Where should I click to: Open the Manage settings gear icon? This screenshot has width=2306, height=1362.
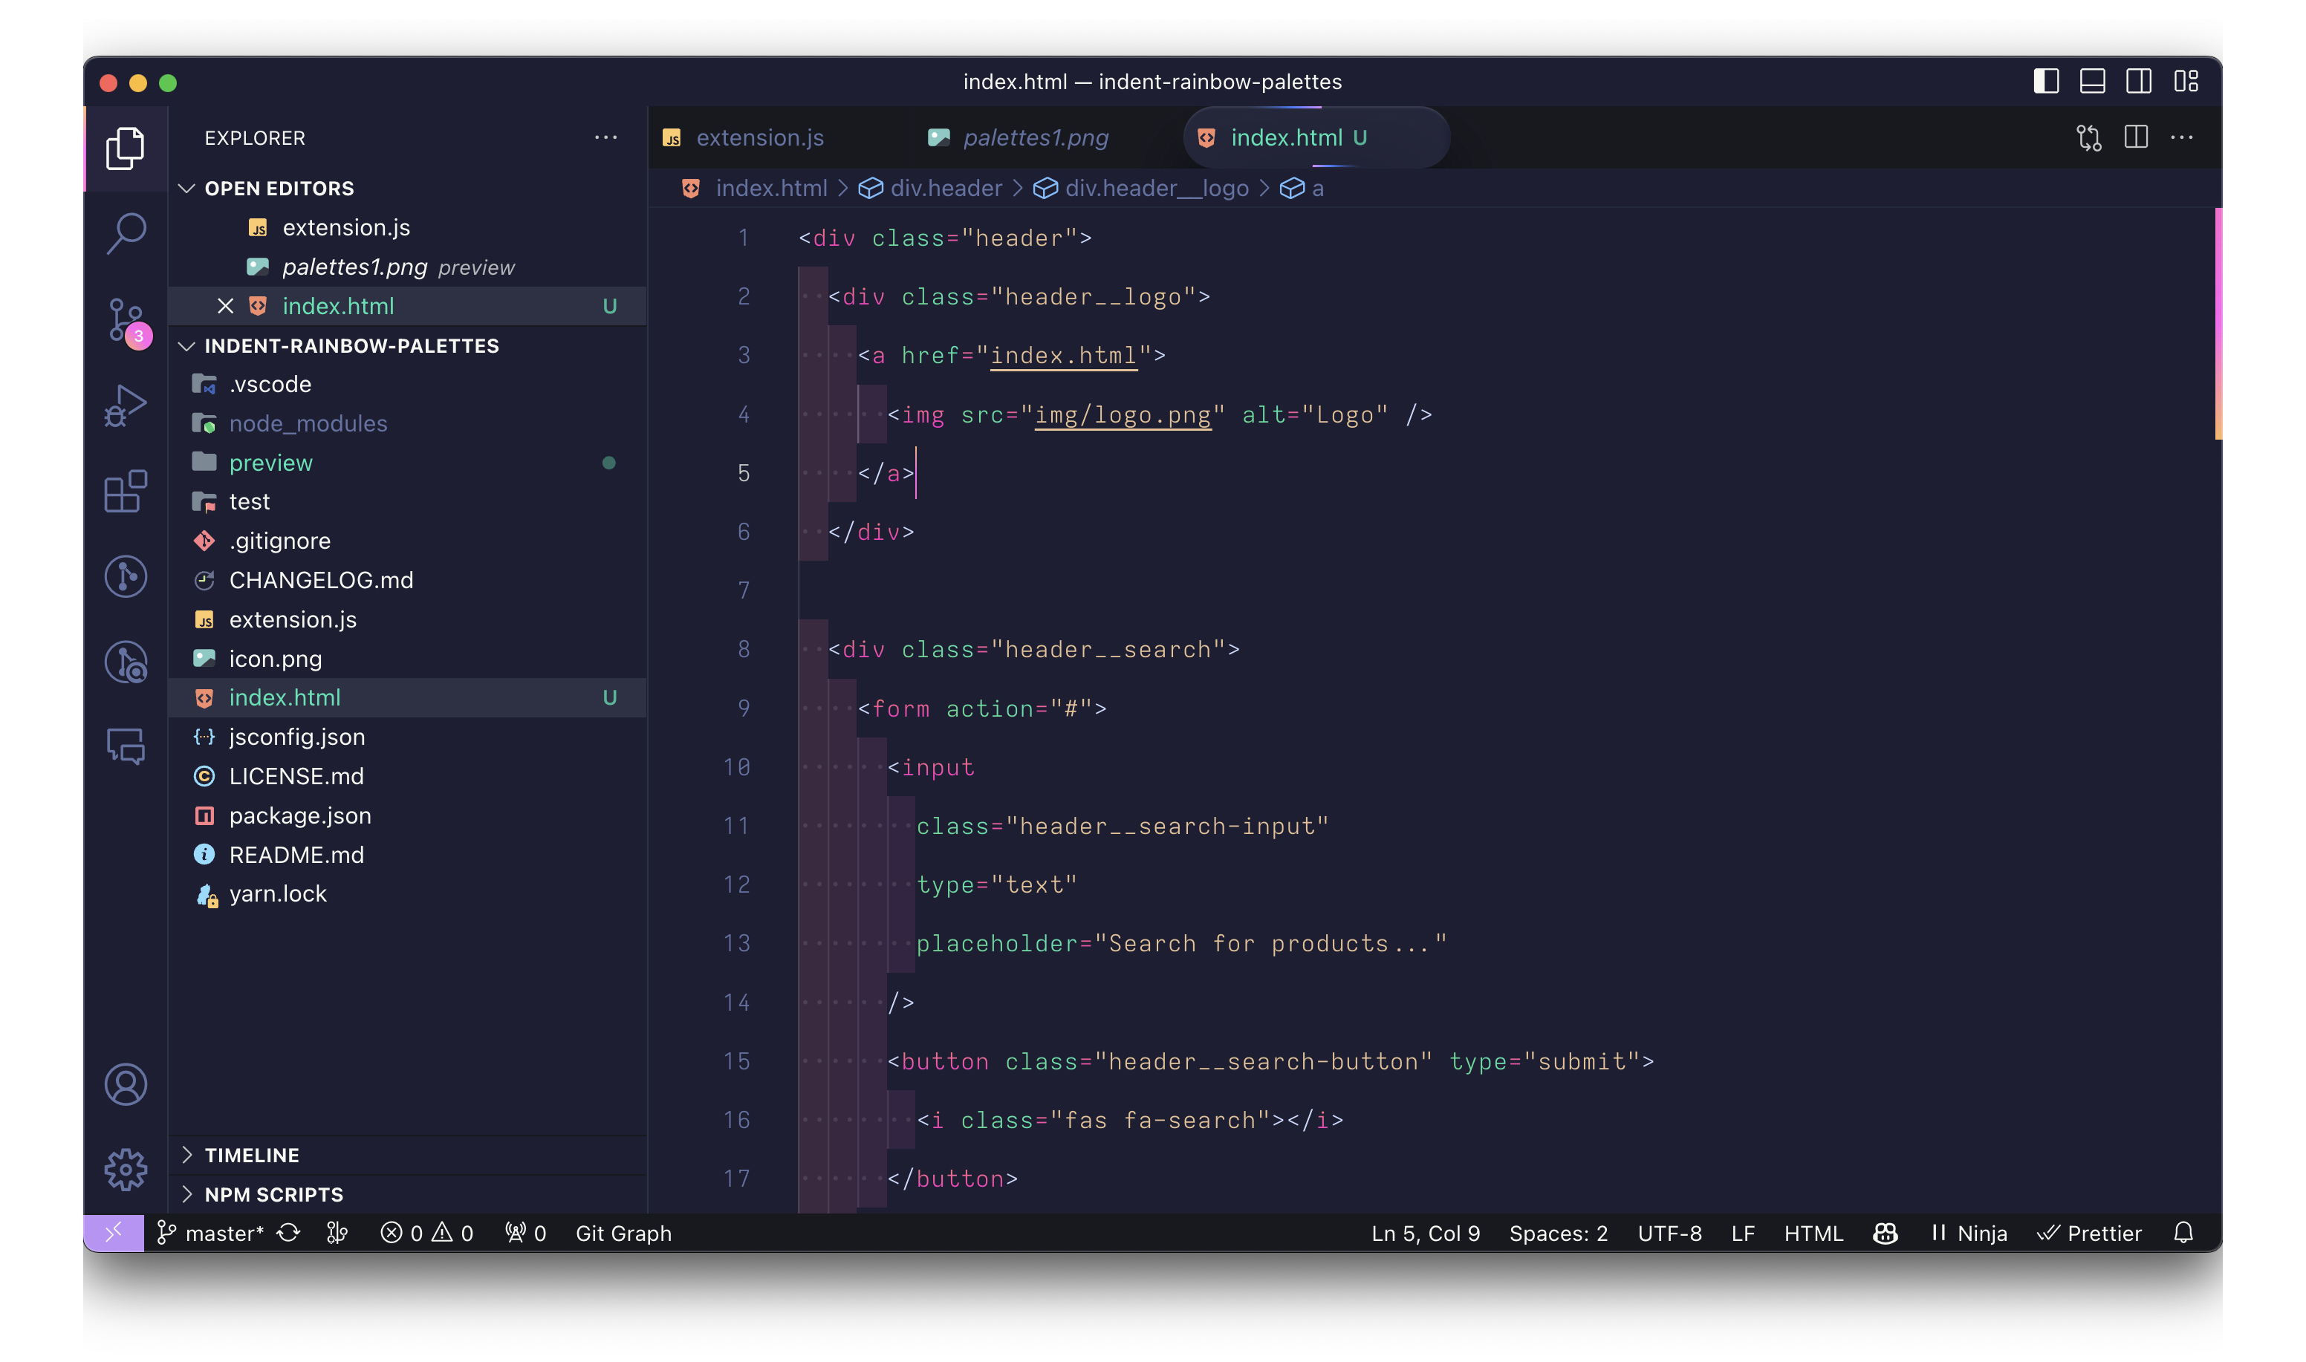[126, 1169]
